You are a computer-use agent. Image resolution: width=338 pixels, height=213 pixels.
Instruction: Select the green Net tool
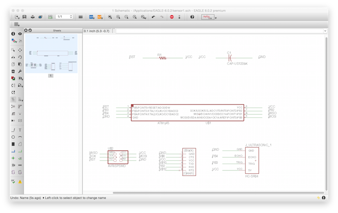[20, 151]
